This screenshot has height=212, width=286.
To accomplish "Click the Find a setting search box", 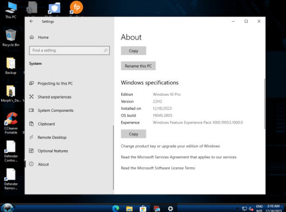I will pos(69,50).
